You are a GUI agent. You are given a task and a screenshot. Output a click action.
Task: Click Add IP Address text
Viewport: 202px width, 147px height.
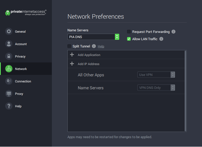pos(88,64)
